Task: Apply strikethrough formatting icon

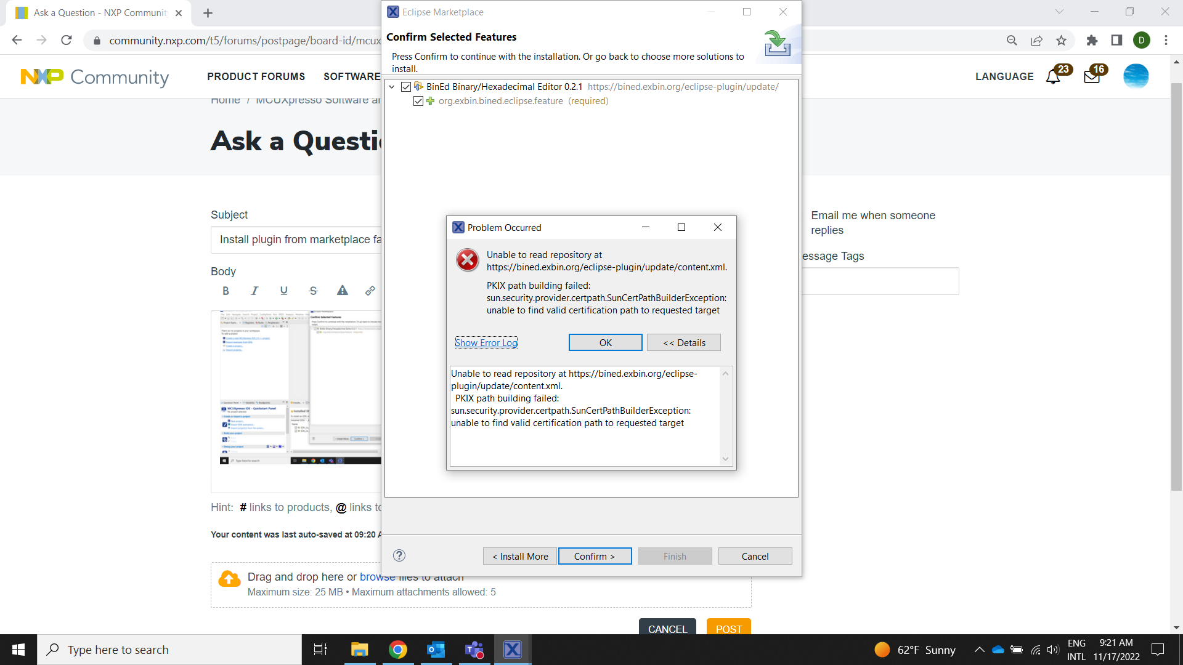Action: coord(313,291)
